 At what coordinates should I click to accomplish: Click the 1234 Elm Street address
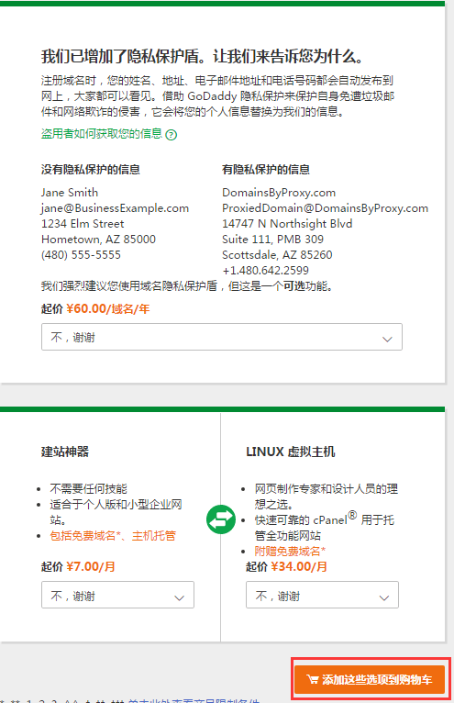tap(83, 224)
